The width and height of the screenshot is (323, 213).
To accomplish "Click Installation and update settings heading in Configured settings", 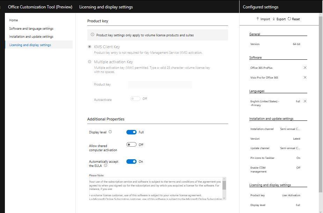I will pos(271,119).
